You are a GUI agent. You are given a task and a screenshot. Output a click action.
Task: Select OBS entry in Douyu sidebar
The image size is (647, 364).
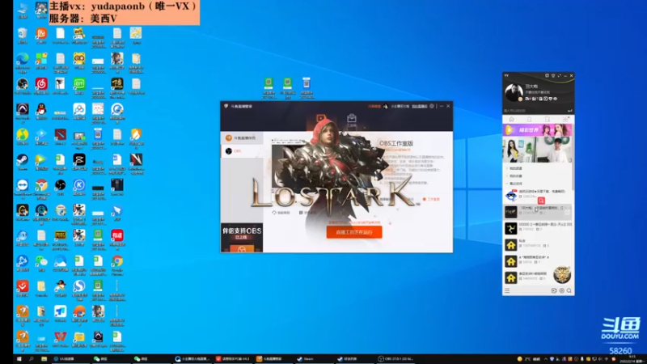pyautogui.click(x=242, y=151)
